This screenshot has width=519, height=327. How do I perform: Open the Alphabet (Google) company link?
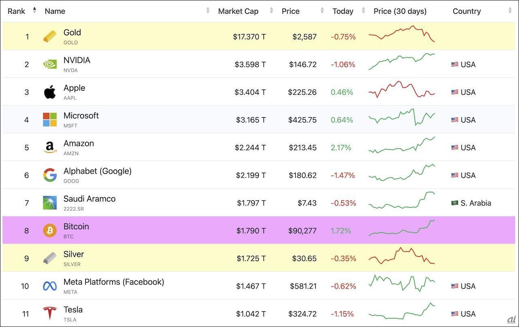point(98,171)
